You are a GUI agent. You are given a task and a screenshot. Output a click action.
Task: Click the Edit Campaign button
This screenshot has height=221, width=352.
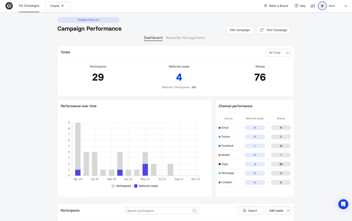pyautogui.click(x=240, y=30)
